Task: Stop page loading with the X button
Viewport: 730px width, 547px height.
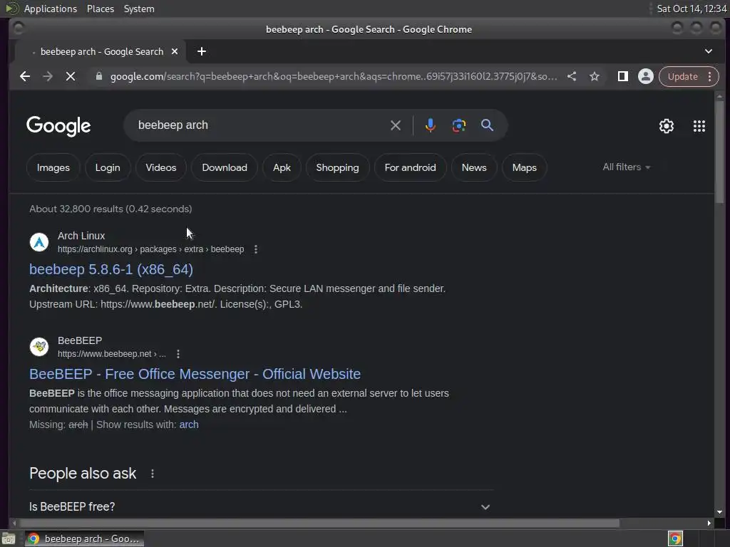Action: [71, 76]
